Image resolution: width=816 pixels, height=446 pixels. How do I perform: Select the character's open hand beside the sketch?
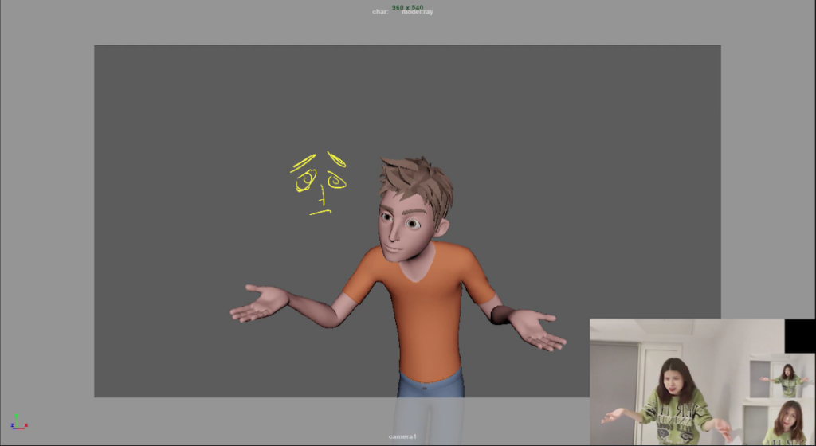coord(259,303)
